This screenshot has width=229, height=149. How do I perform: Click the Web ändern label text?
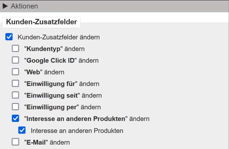coord(44,72)
